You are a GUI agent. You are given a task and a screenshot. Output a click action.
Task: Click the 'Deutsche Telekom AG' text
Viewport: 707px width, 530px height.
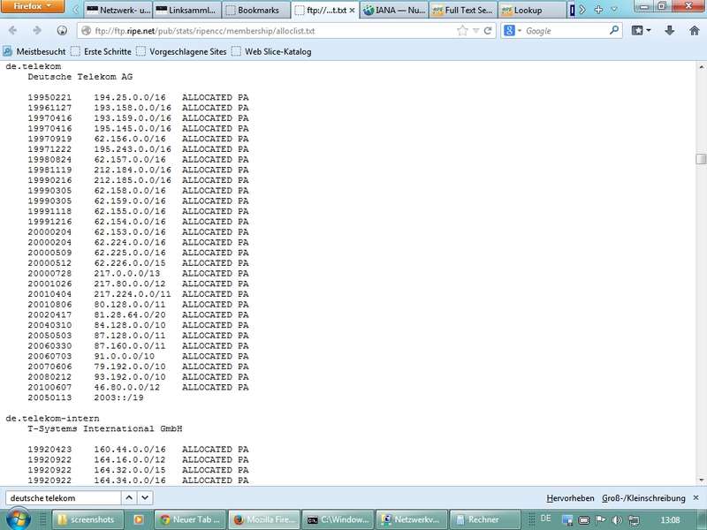[80, 77]
